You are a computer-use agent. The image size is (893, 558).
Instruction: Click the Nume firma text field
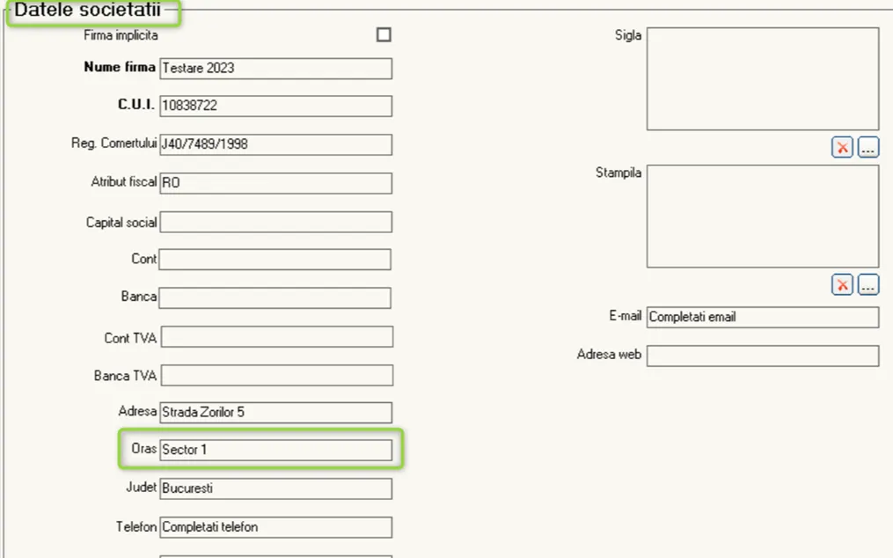[275, 69]
